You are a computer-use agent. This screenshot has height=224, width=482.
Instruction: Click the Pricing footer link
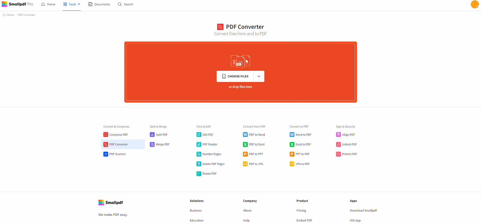[301, 211]
